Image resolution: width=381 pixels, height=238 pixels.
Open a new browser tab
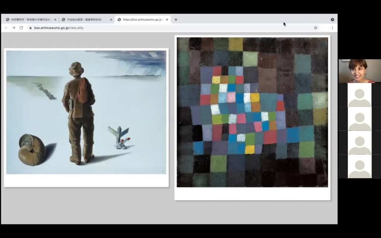coord(176,19)
